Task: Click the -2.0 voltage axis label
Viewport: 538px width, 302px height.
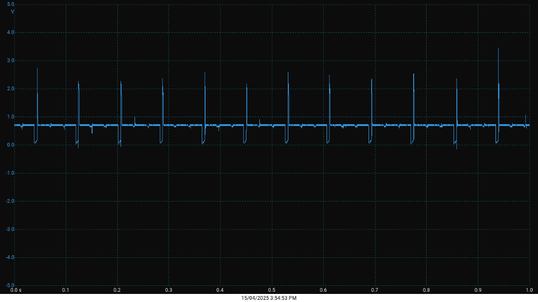Action: (x=10, y=201)
